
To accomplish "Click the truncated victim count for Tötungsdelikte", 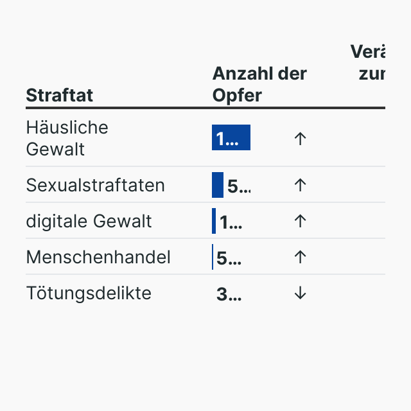I will tap(229, 295).
